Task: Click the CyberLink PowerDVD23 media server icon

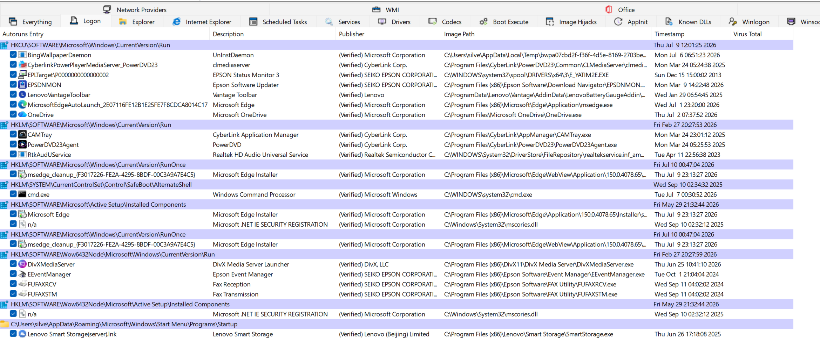Action: tap(22, 64)
